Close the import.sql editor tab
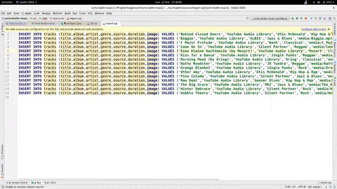This screenshot has height=189, width=337. (x=120, y=24)
